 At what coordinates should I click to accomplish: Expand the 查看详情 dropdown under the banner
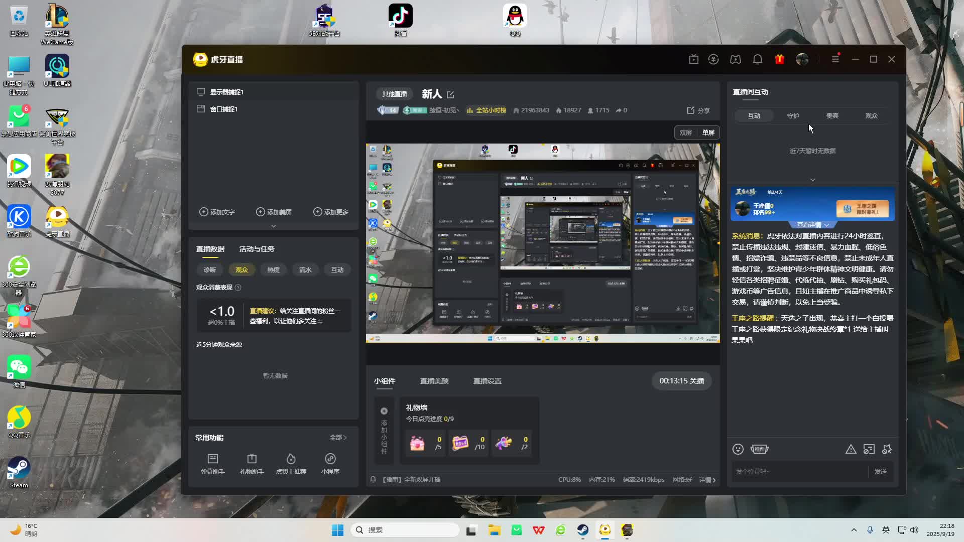(812, 225)
